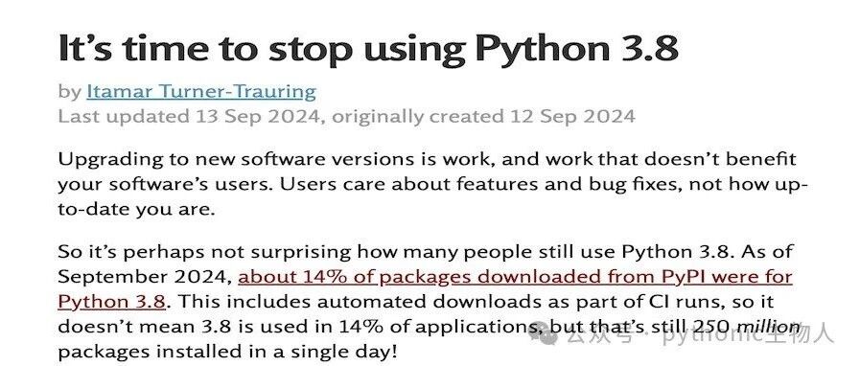860x366 pixels.
Task: Click the underlined "Python 3.8" link continuation
Action: [111, 302]
